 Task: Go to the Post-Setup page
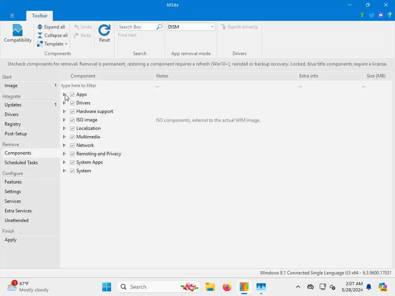pos(30,134)
